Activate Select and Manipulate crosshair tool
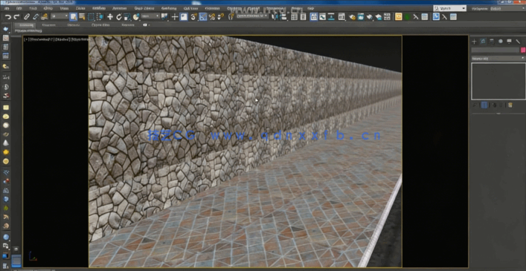 [174, 17]
